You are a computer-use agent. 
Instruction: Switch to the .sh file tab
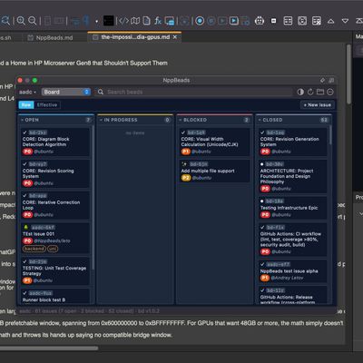point(6,37)
